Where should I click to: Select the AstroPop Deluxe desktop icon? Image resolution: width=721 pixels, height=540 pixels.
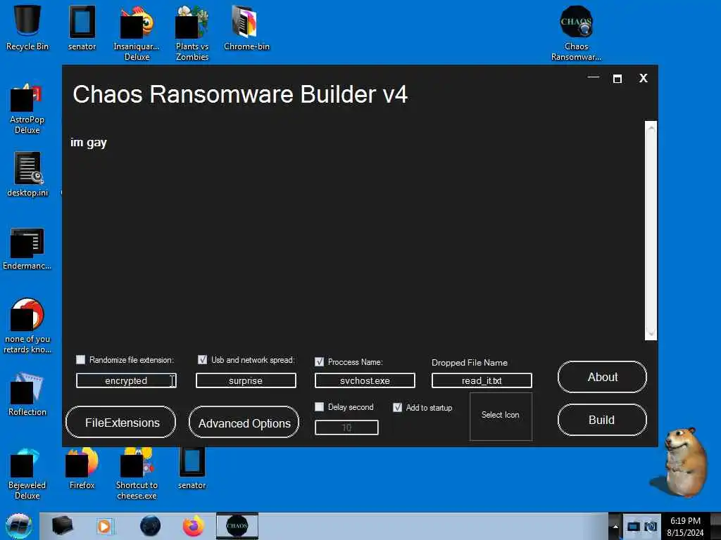[27, 108]
